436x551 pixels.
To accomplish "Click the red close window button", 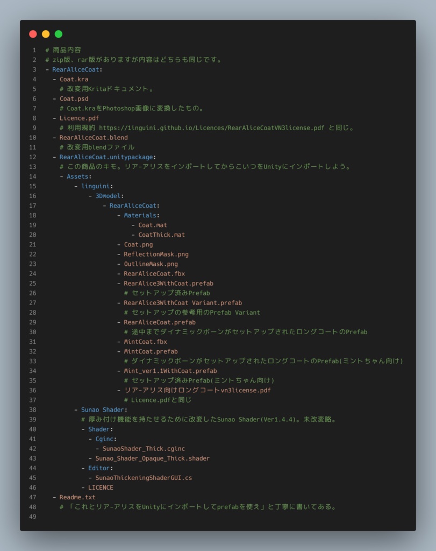I will coord(33,34).
